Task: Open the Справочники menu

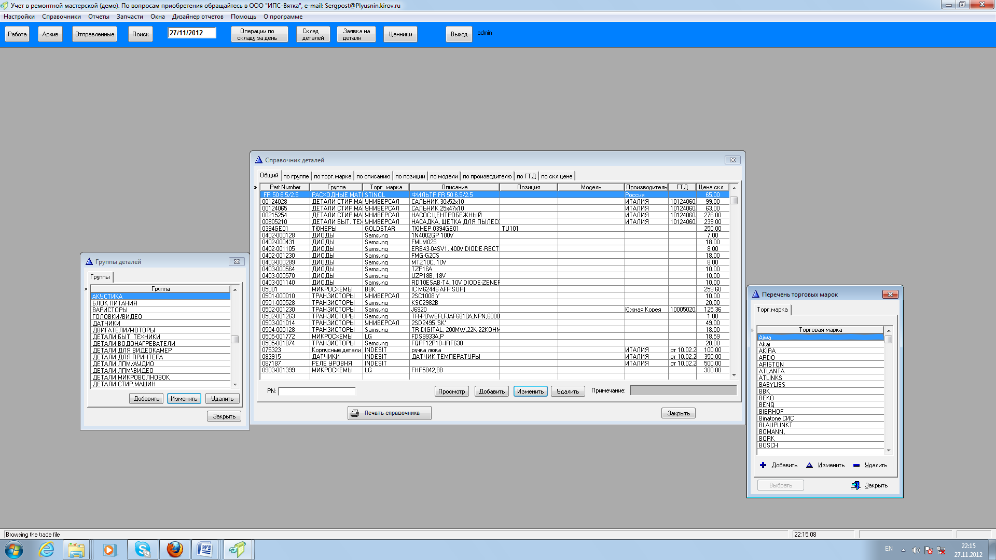Action: click(x=61, y=17)
